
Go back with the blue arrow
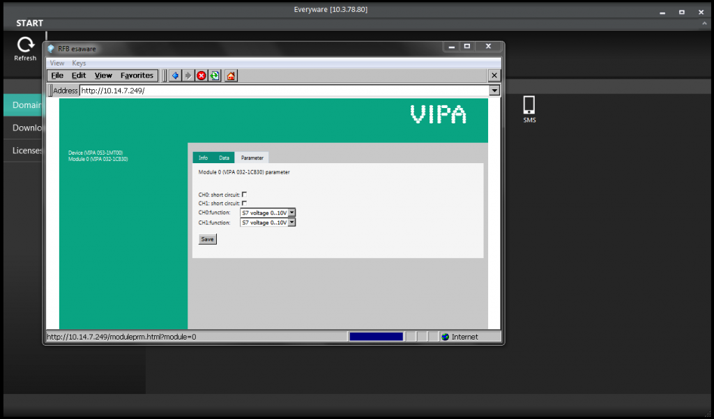click(x=175, y=75)
